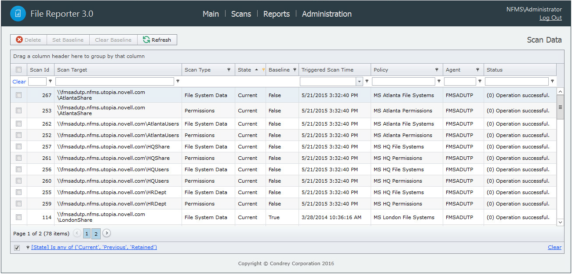Open the Policy column header filter icon

(x=437, y=70)
